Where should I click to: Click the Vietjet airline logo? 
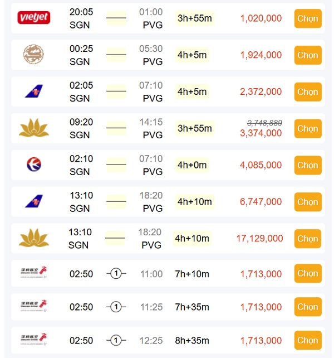point(34,18)
